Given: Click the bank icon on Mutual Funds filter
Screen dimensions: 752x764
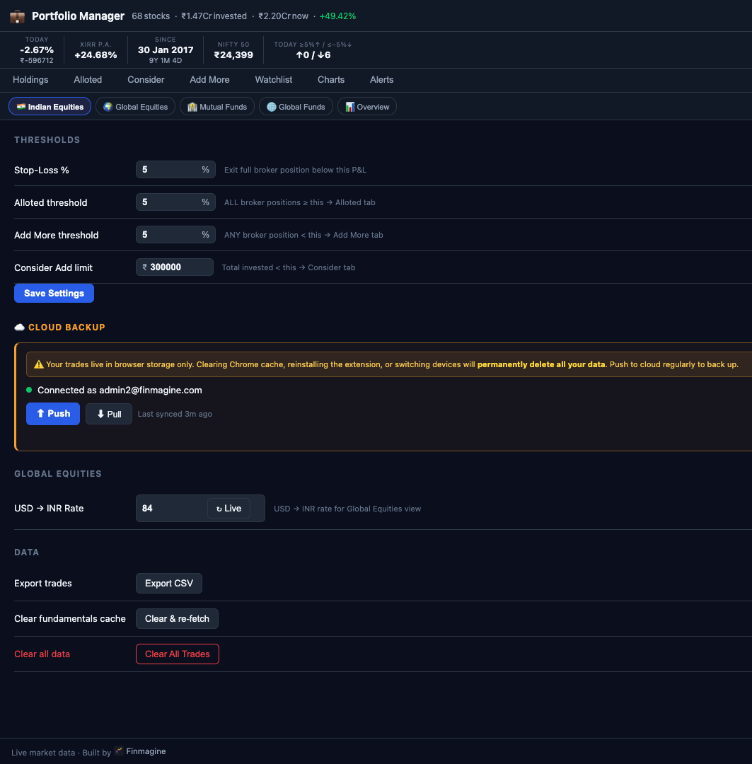Looking at the screenshot, I should 191,106.
